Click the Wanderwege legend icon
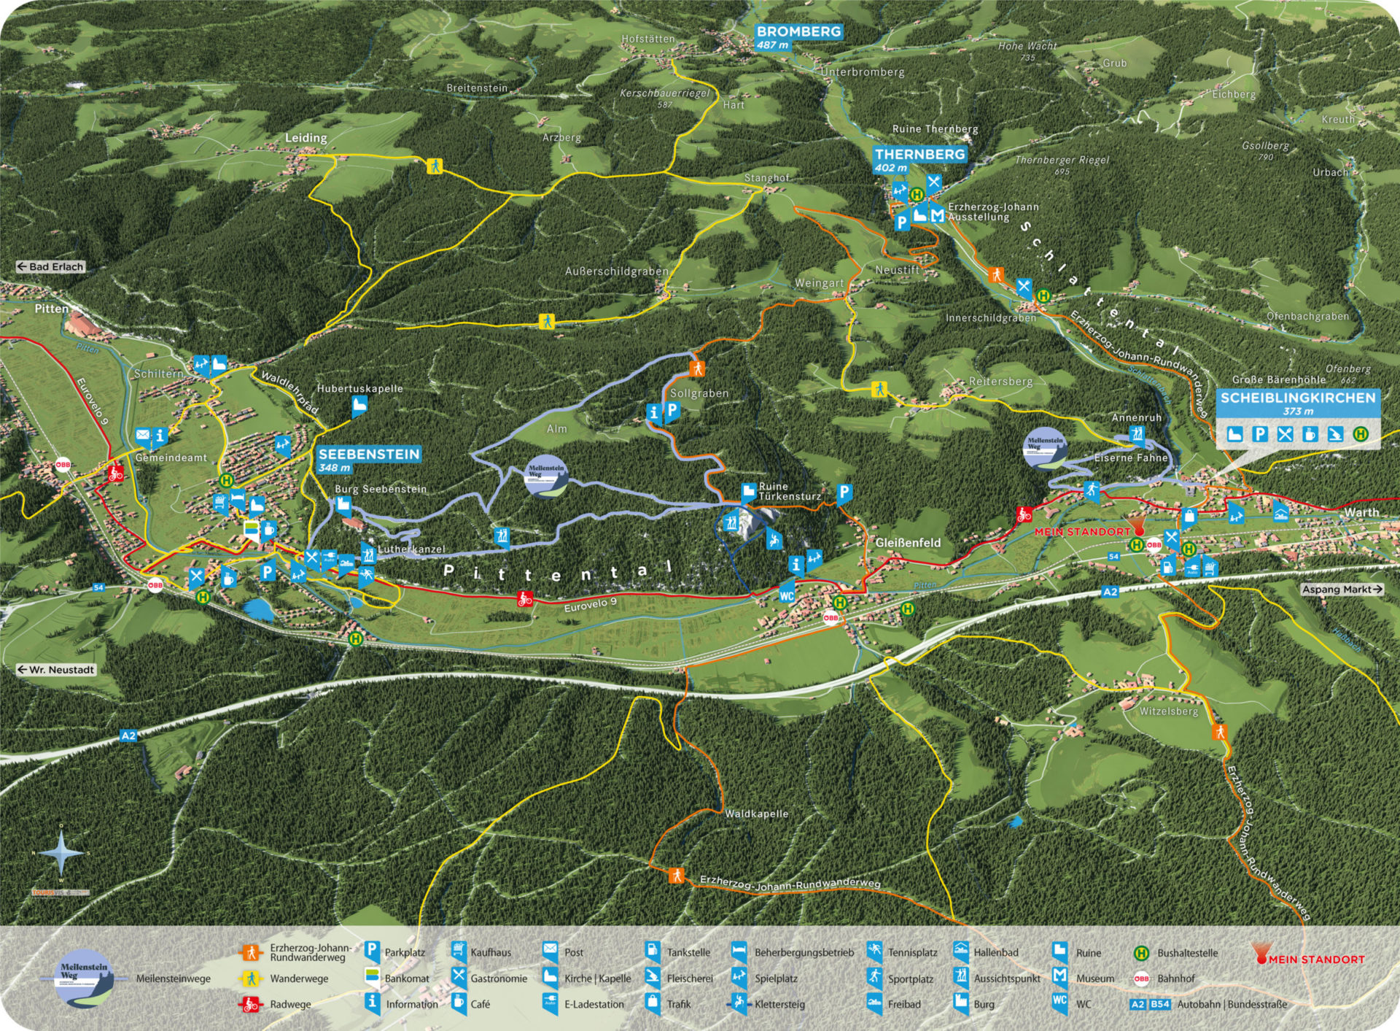Viewport: 1400px width, 1031px height. (251, 978)
